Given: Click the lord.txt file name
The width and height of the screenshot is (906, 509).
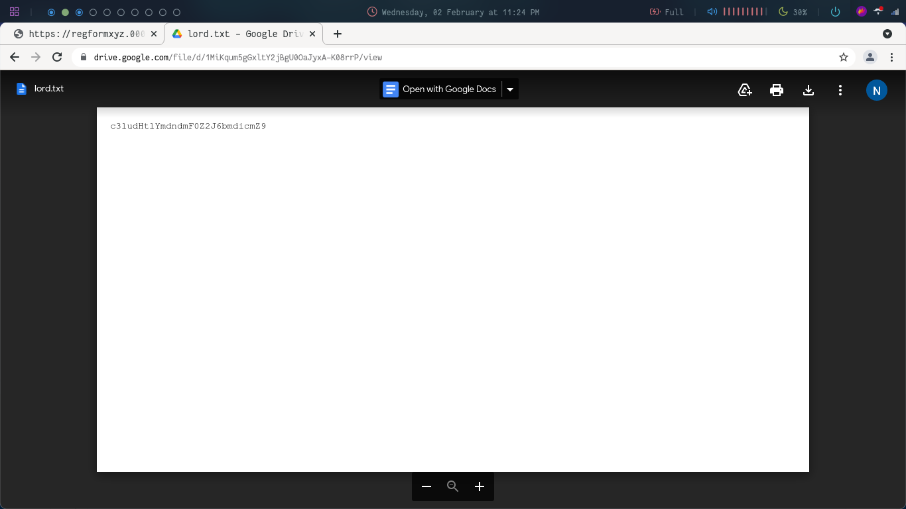Looking at the screenshot, I should (x=49, y=88).
